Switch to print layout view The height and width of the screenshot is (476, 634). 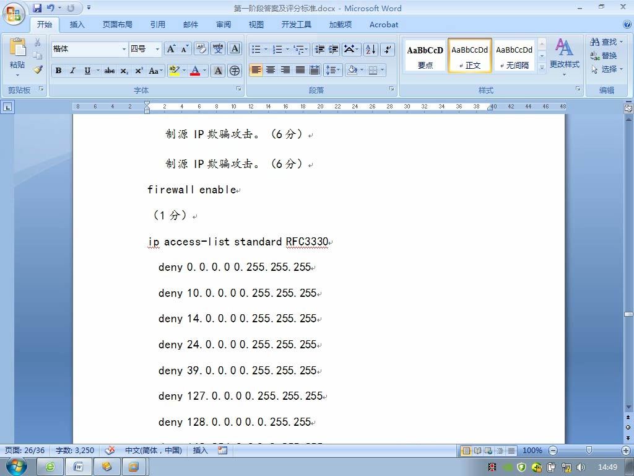(466, 451)
